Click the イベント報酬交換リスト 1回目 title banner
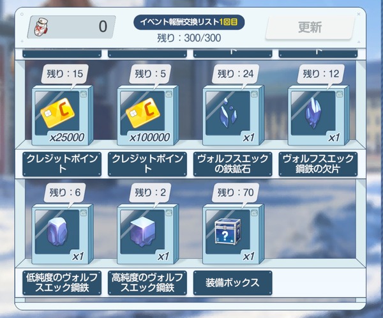 point(189,22)
